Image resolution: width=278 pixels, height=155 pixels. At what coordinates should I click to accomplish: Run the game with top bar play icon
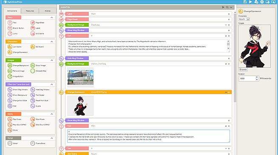pos(250,2)
